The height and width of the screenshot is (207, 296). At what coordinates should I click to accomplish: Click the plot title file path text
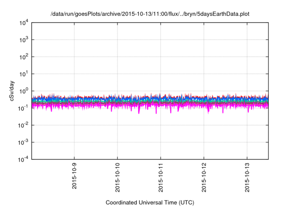point(150,14)
